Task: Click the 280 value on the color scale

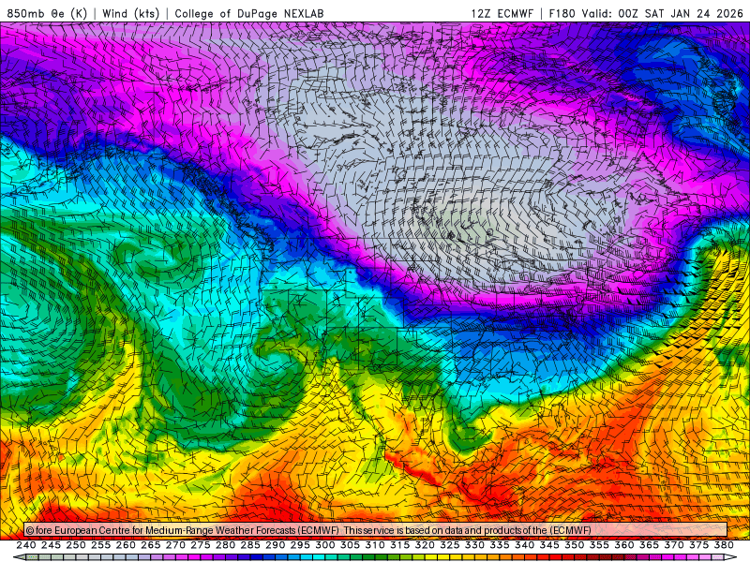Action: [225, 545]
